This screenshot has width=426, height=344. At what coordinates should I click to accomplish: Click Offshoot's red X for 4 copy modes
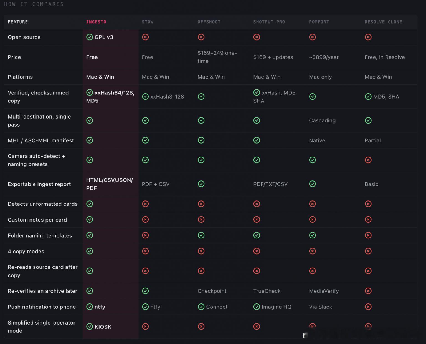pos(201,251)
